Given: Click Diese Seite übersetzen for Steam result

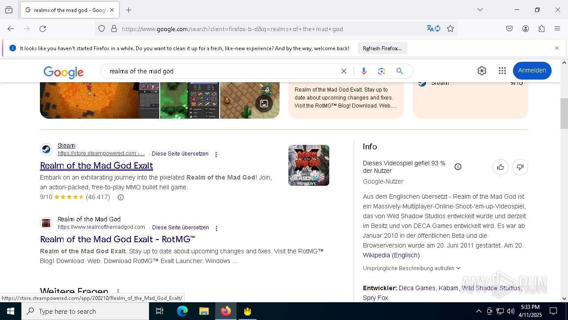Looking at the screenshot, I should [x=180, y=154].
